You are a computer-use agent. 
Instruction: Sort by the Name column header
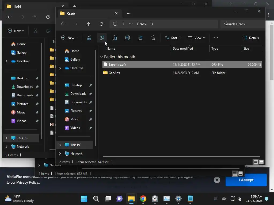(111, 49)
